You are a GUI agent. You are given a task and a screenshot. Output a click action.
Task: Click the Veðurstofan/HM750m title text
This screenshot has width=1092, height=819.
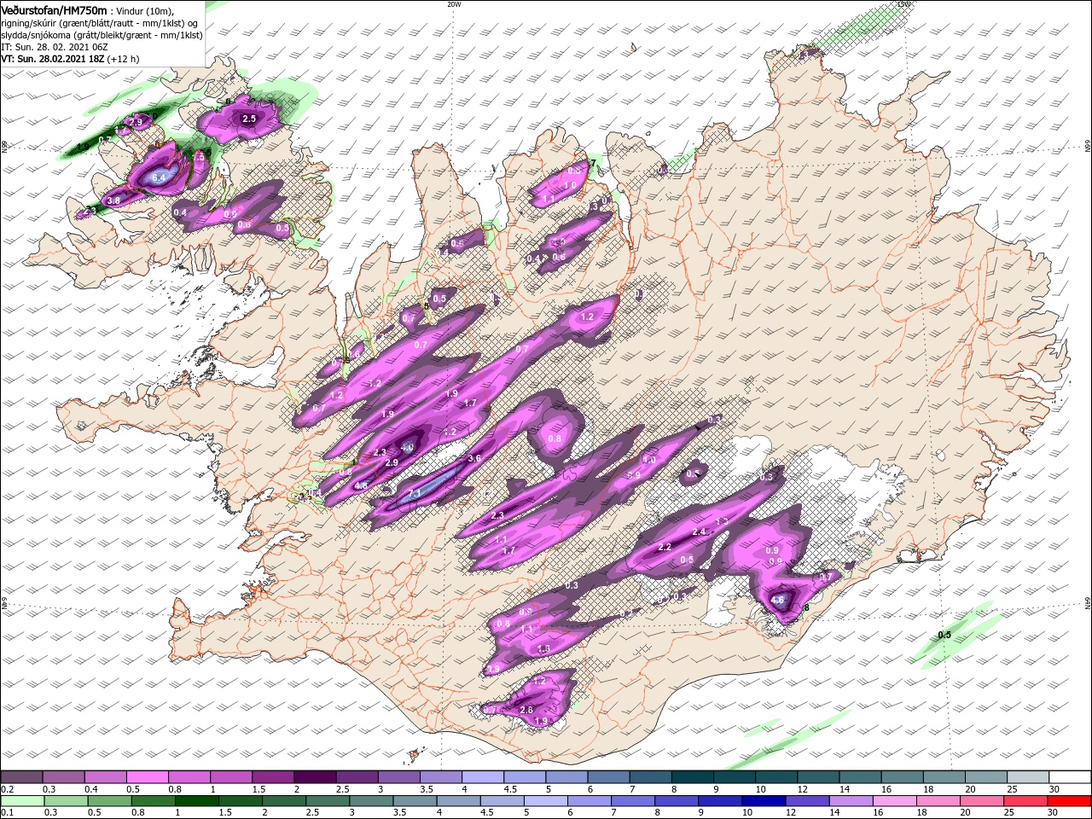click(x=54, y=9)
